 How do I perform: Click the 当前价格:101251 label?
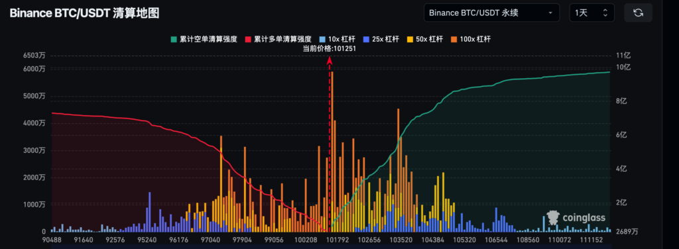coord(329,49)
